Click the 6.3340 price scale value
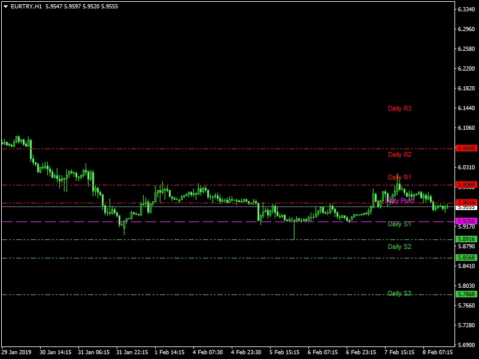Viewport: 479px width, 359px height. [x=466, y=10]
